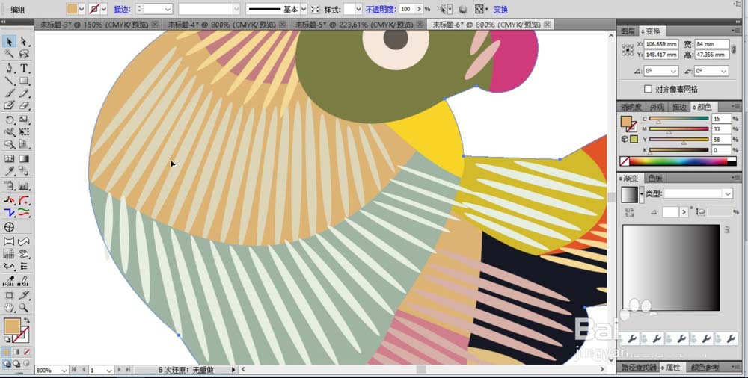
Task: Expand the rotate angle dropdown in Transform panel
Action: [x=674, y=71]
